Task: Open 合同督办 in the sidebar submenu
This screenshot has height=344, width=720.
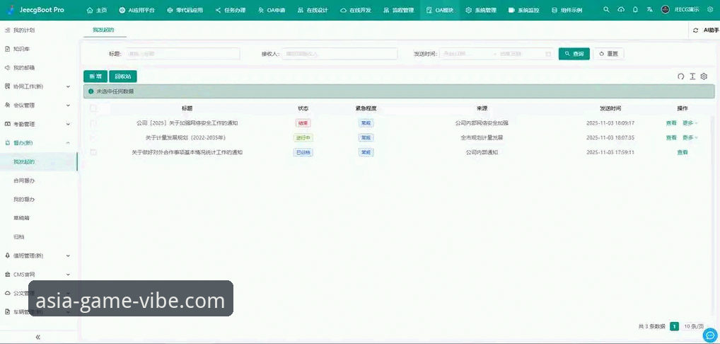Action: click(24, 180)
